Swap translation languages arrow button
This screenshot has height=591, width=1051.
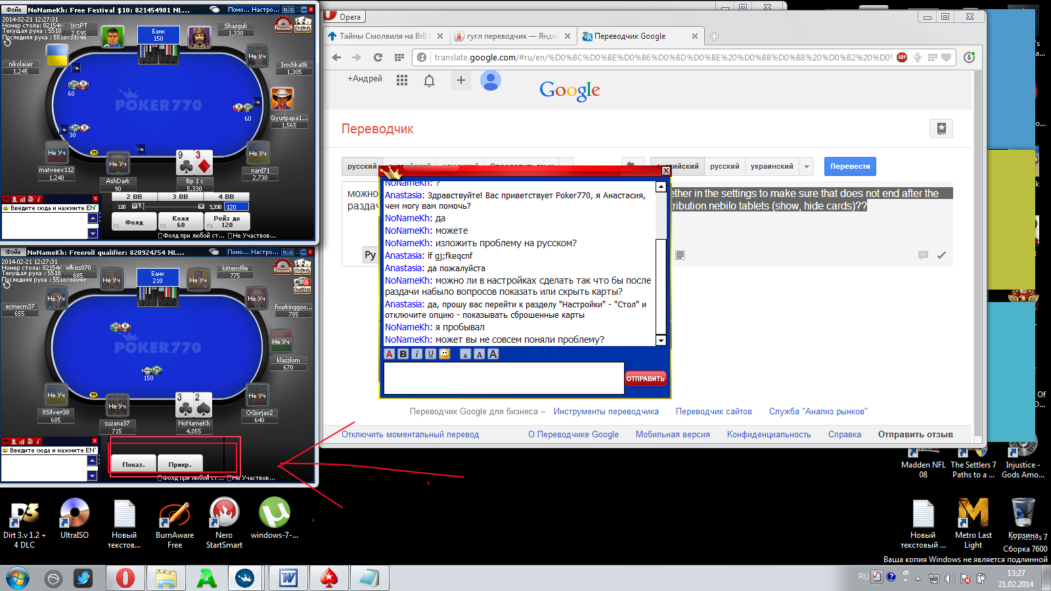click(x=632, y=166)
